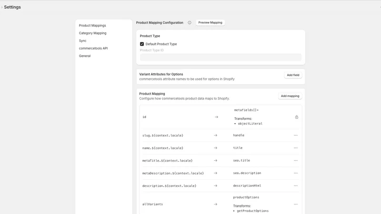This screenshot has width=381, height=214.
Task: Click the Product Type ID input field
Action: click(x=221, y=57)
